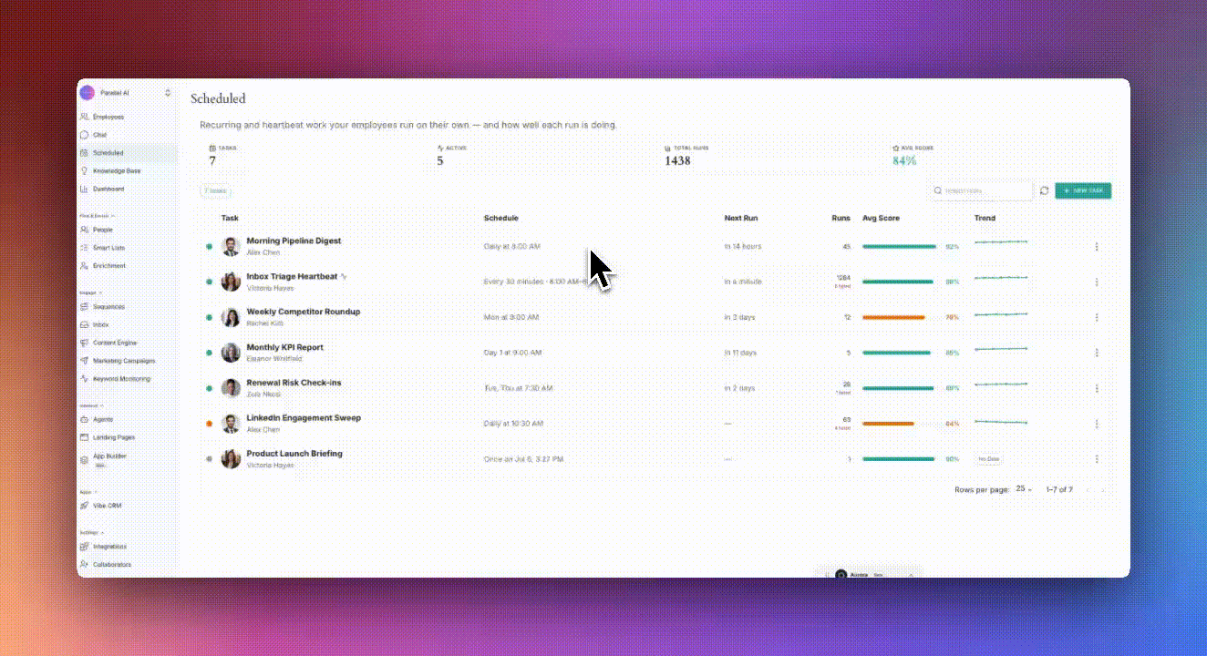
Task: Click the 92% score bar of Morning Pipeline Digest
Action: point(899,247)
